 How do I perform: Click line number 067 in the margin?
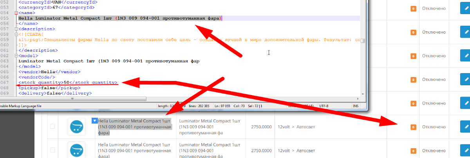(4, 83)
